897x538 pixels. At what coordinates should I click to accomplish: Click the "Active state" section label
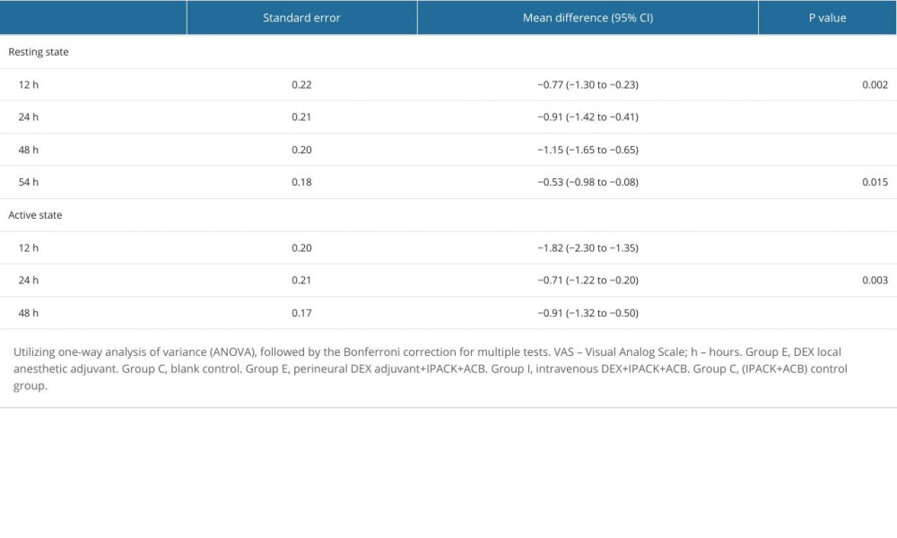point(35,215)
